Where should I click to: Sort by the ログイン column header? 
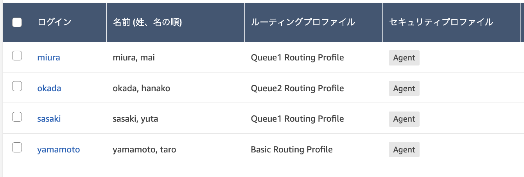(x=54, y=22)
